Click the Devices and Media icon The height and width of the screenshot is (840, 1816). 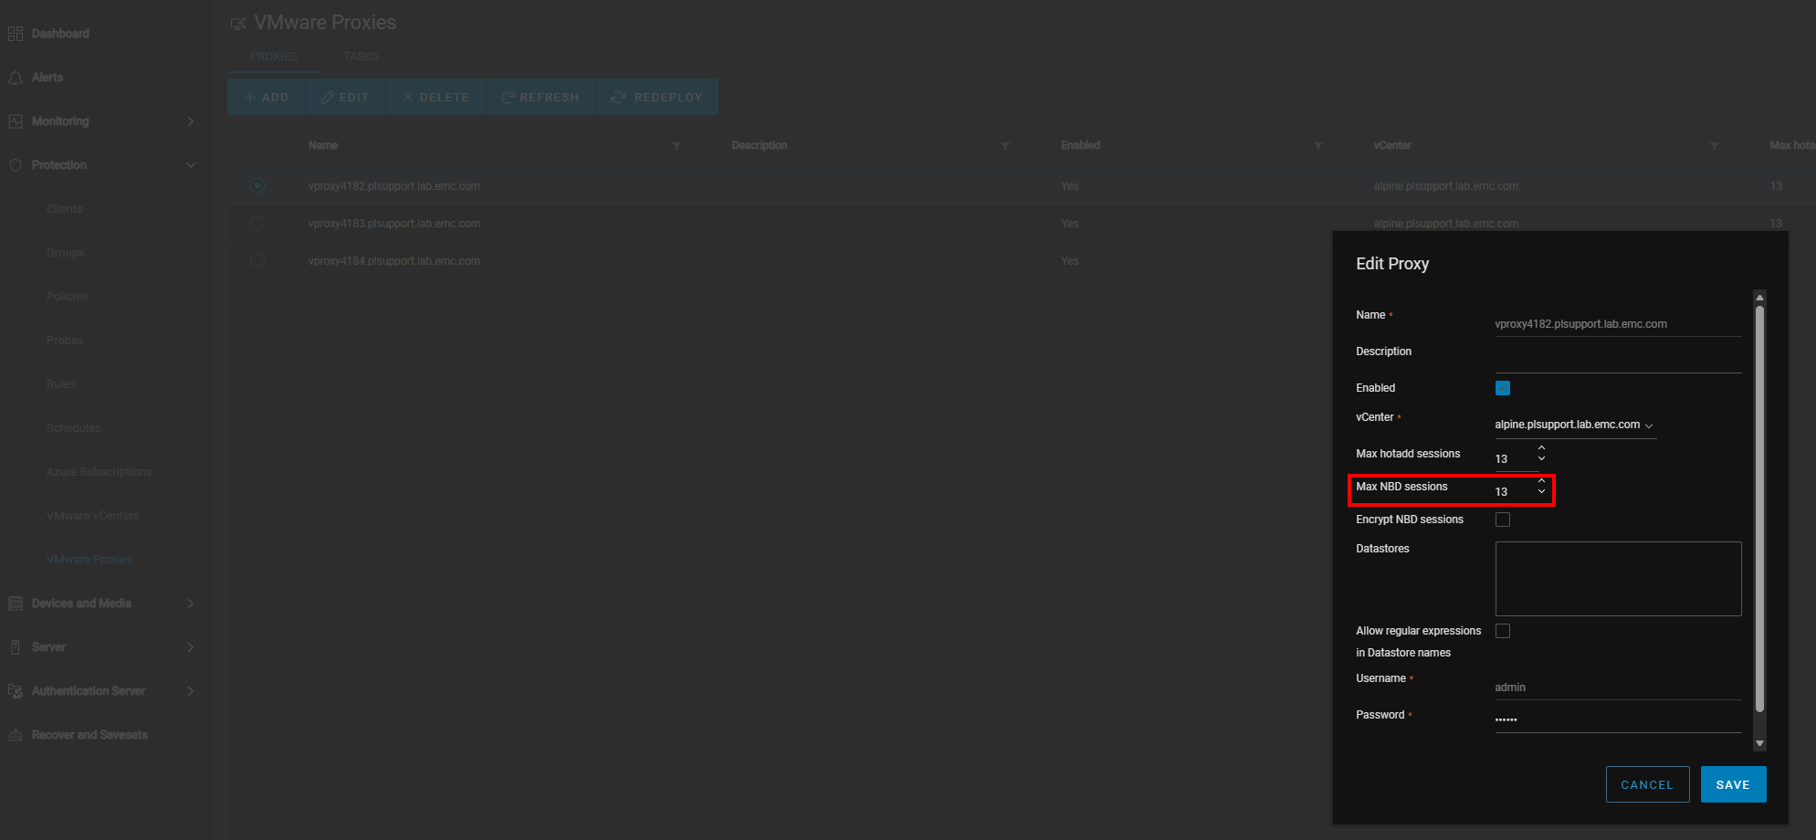pos(16,604)
